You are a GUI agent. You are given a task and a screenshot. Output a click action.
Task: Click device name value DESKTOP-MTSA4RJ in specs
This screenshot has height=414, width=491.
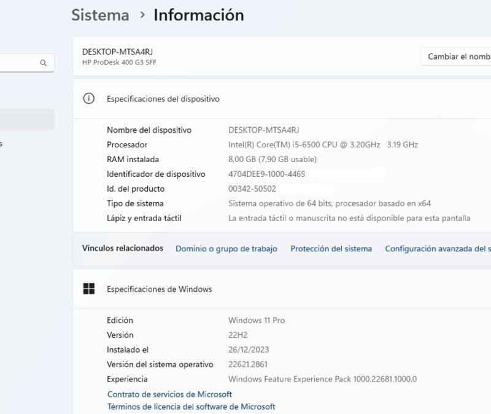[264, 130]
